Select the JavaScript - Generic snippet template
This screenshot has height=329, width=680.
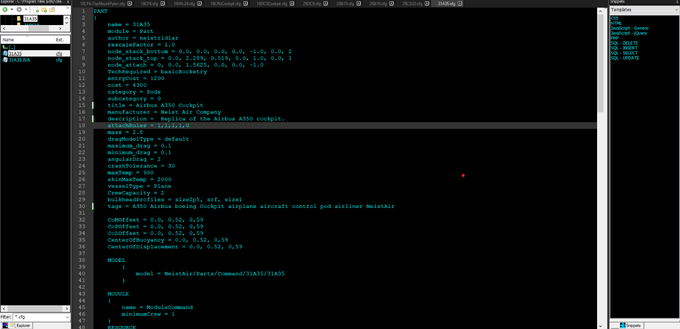tap(630, 28)
